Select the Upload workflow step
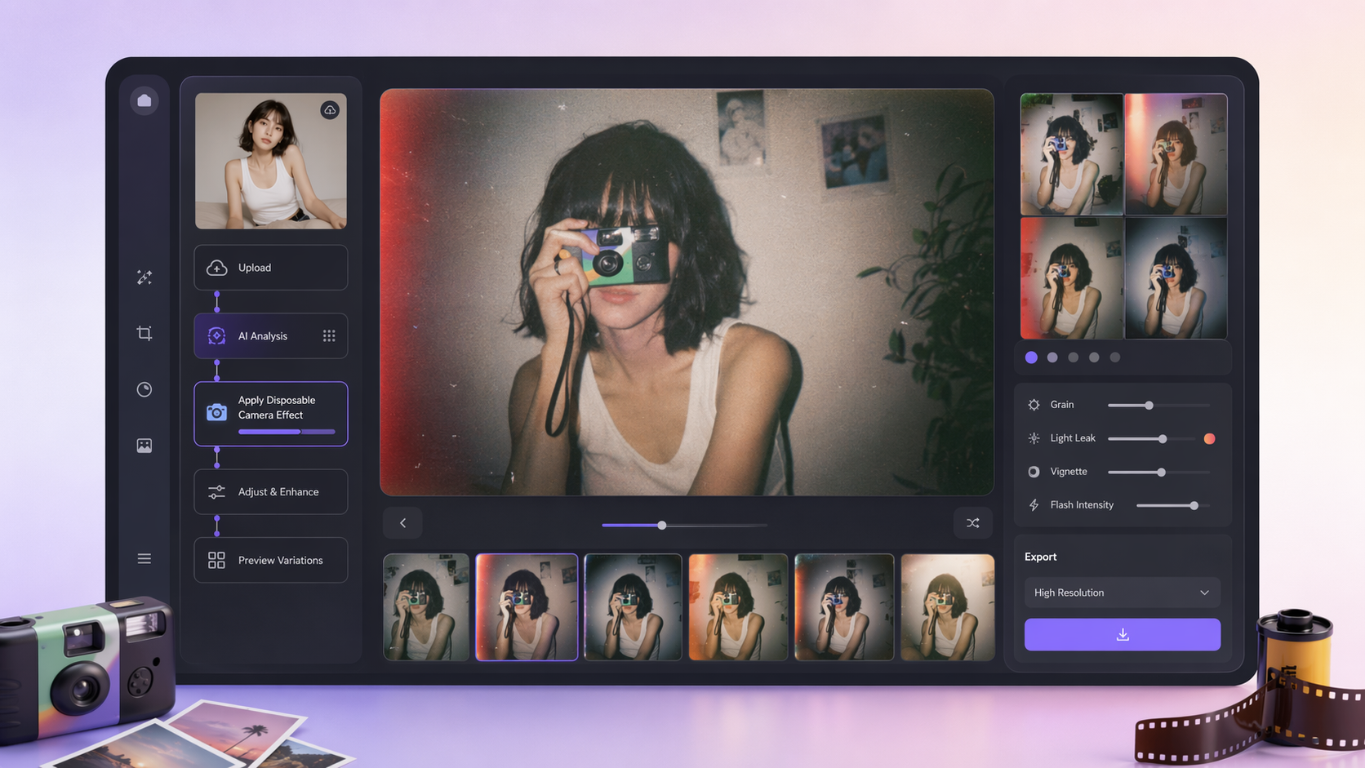Image resolution: width=1365 pixels, height=768 pixels. [271, 268]
